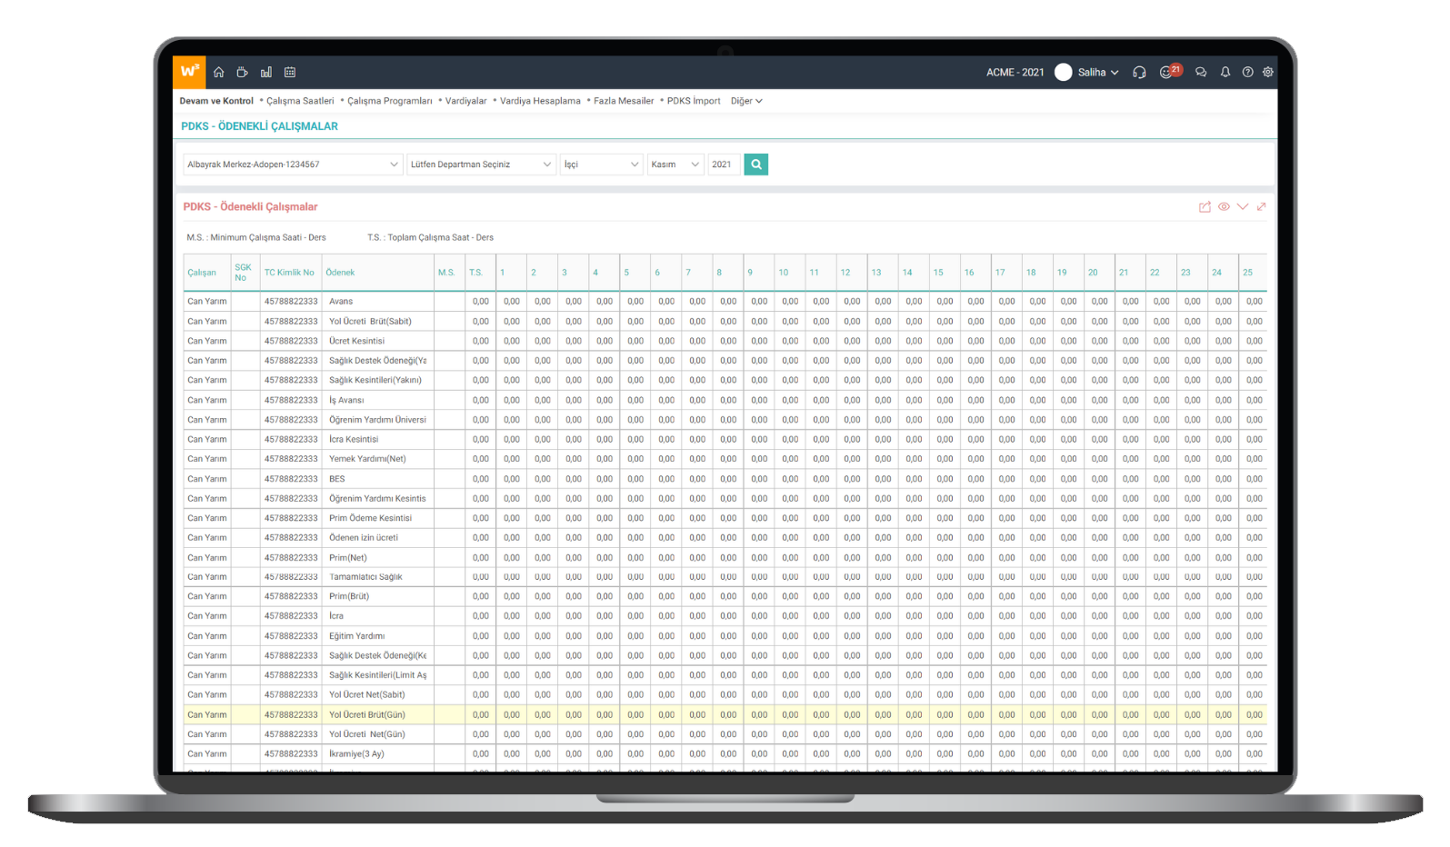Collapse panel with the chevron icon
The height and width of the screenshot is (847, 1450).
pos(1243,207)
